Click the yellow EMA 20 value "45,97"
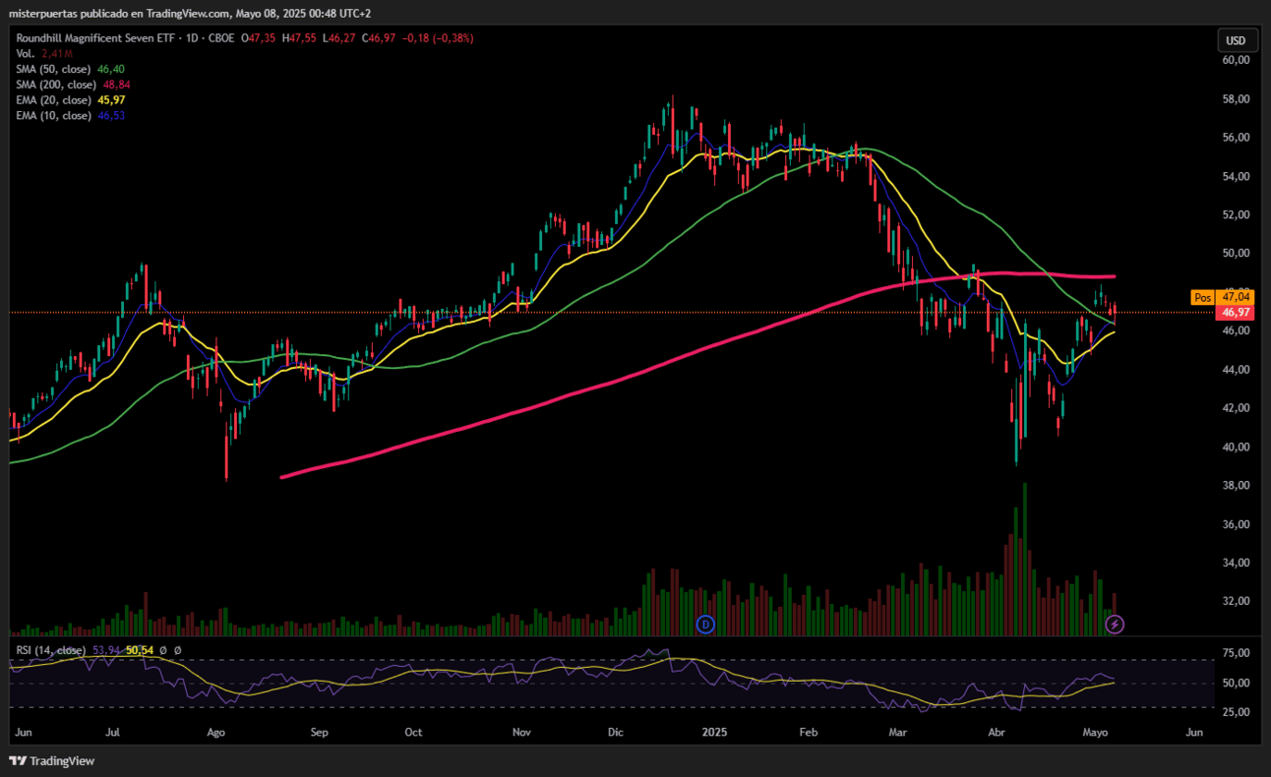The image size is (1271, 777). pyautogui.click(x=111, y=100)
